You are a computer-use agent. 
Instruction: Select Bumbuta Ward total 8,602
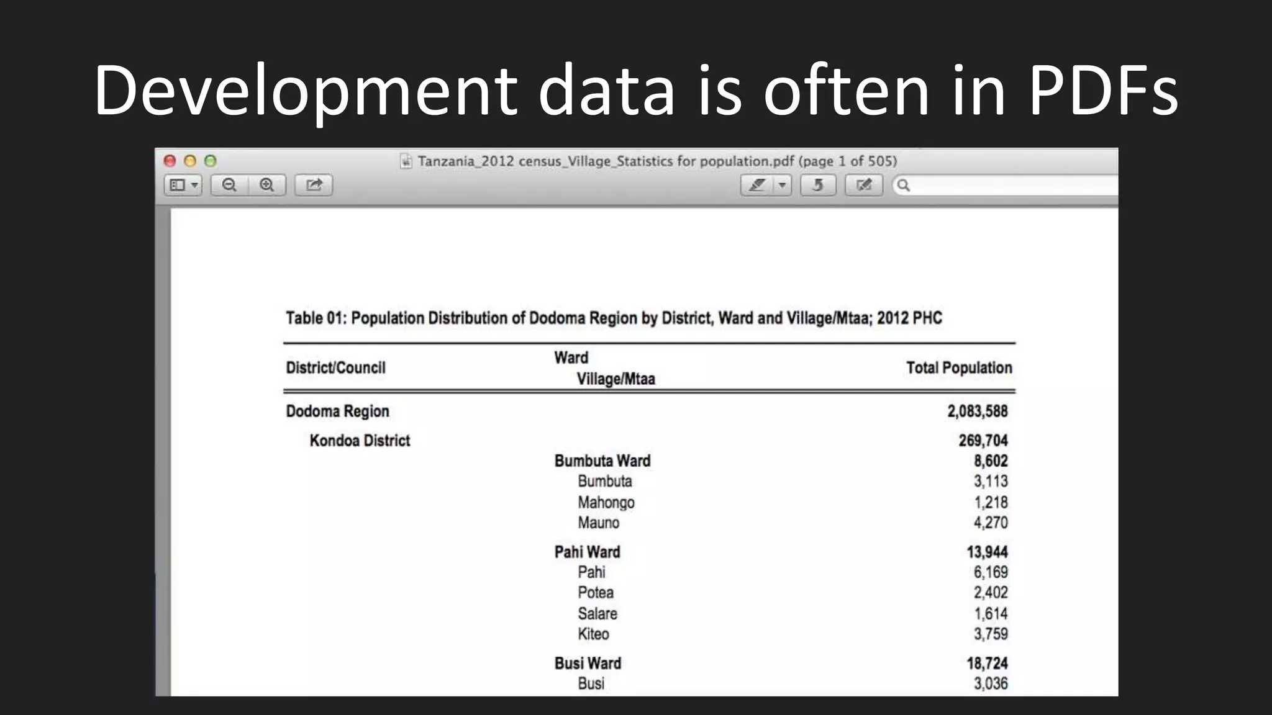coord(991,461)
